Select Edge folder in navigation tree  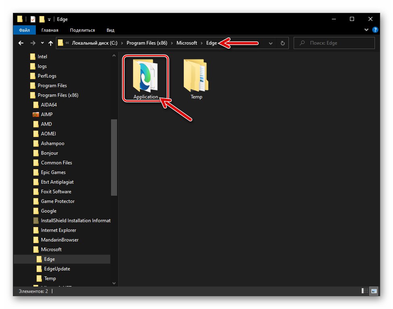click(62, 259)
